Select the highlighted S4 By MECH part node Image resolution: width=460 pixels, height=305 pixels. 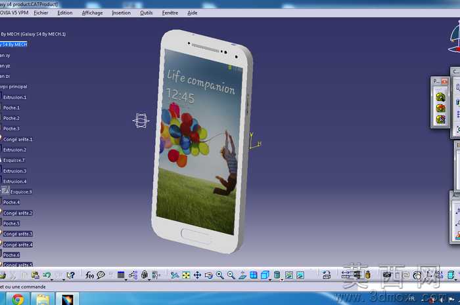14,45
